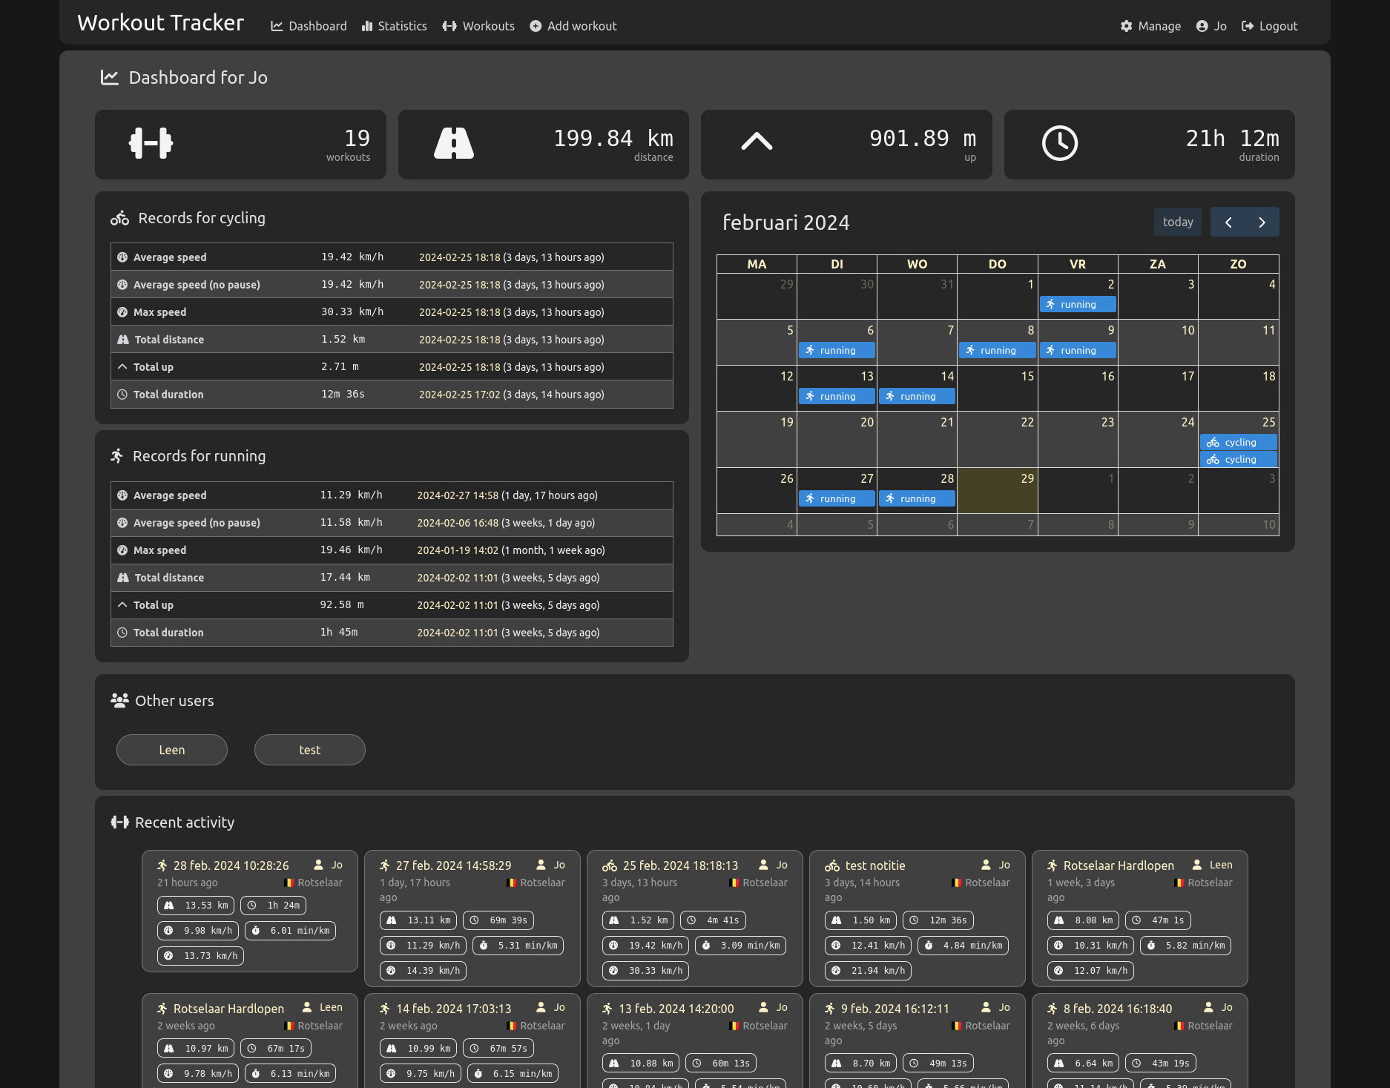Open running event on February 27
The width and height of the screenshot is (1390, 1088).
837,498
